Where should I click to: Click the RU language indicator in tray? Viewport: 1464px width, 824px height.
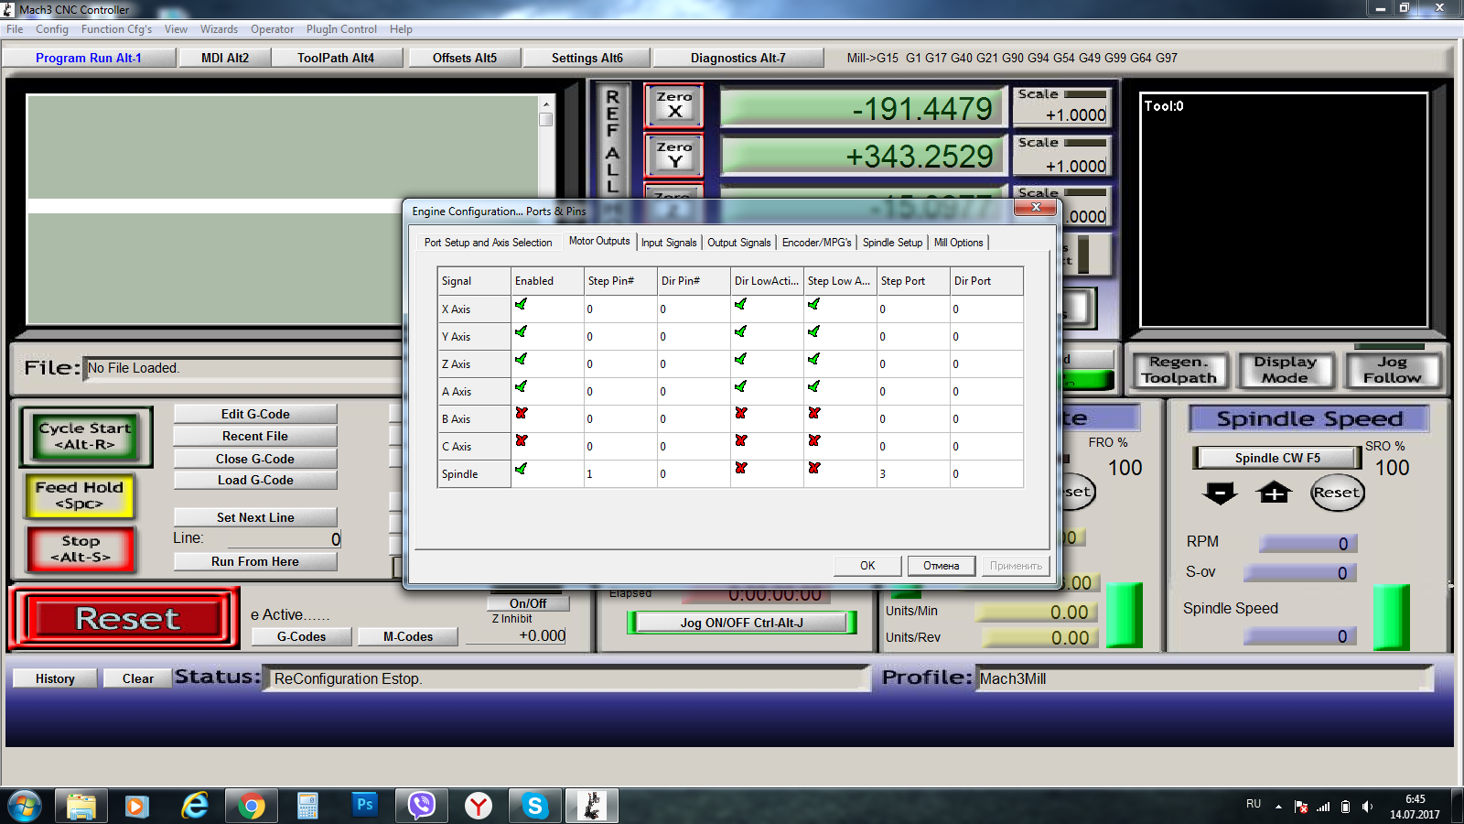point(1254,804)
